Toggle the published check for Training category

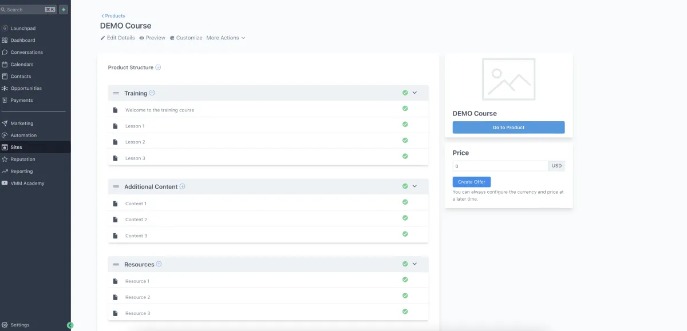(405, 92)
